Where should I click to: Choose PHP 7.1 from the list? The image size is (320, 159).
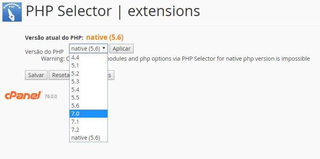point(89,122)
